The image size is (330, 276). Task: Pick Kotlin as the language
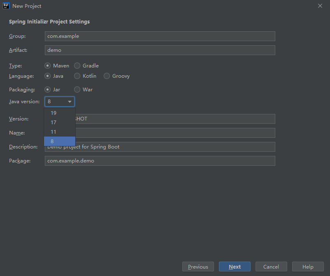(77, 76)
